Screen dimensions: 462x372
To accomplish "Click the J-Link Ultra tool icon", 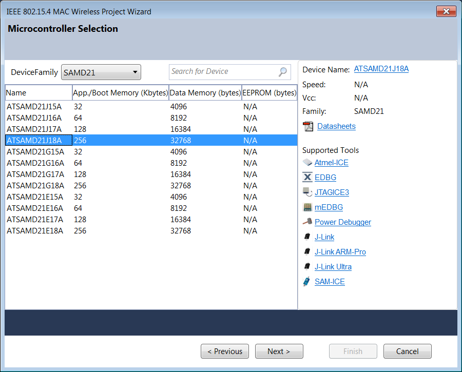I will 307,266.
